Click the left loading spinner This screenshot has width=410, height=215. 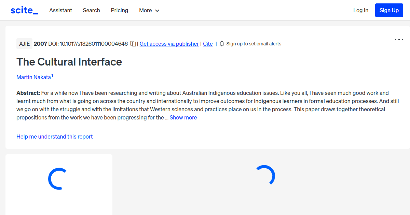click(x=59, y=178)
